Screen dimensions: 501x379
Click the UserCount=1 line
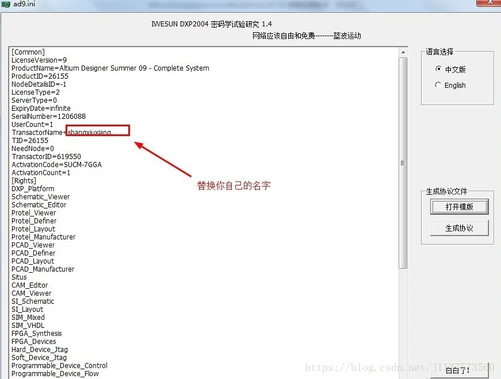click(32, 125)
